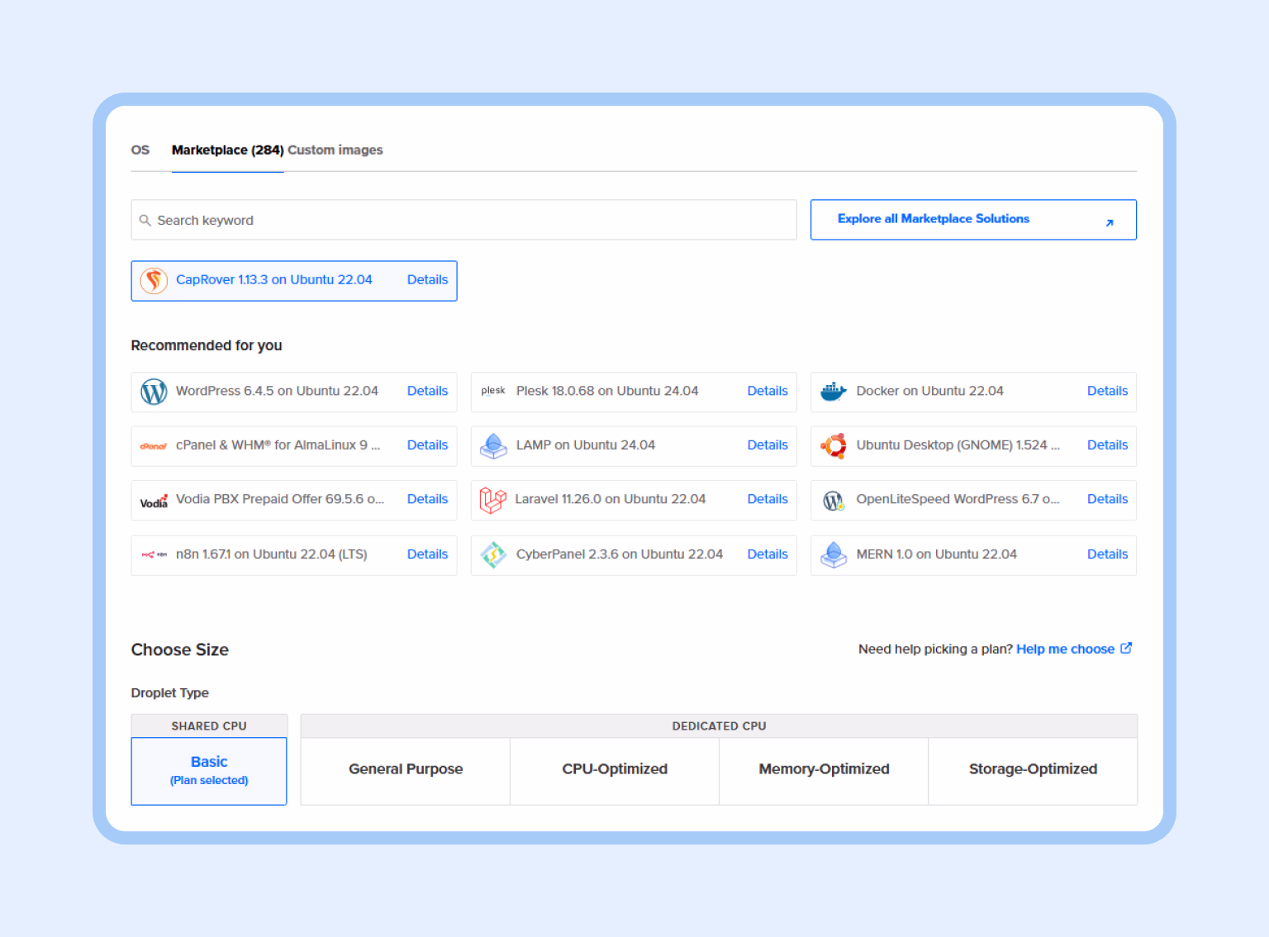
Task: Click the search magnifier icon
Action: (145, 221)
